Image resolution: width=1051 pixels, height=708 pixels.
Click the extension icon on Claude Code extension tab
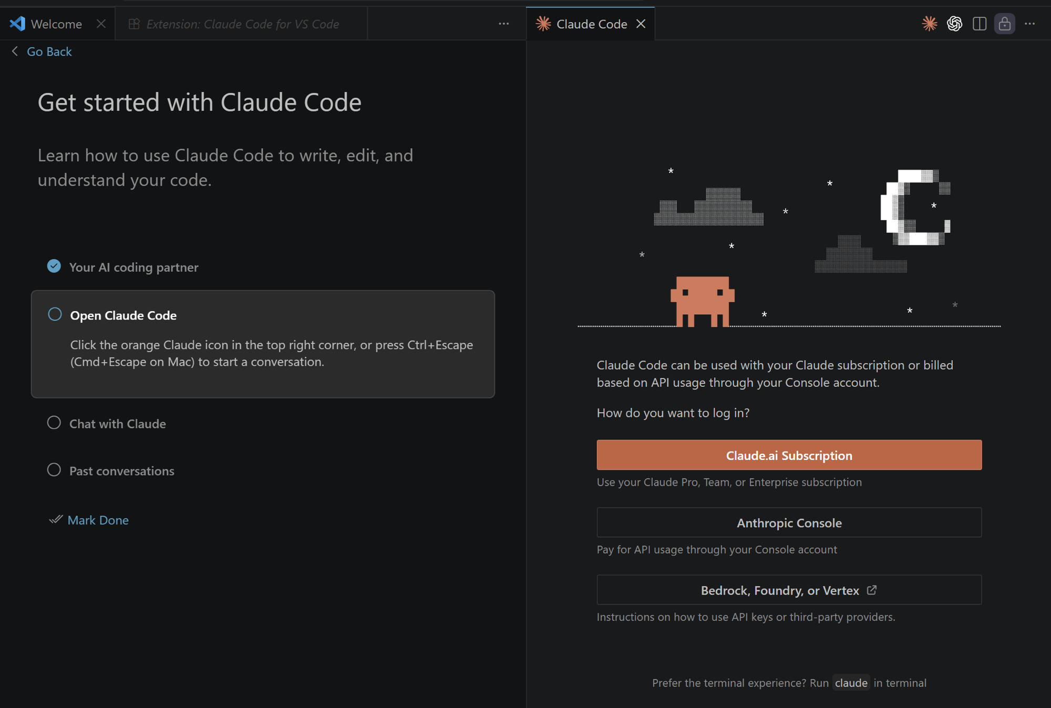[x=134, y=24]
